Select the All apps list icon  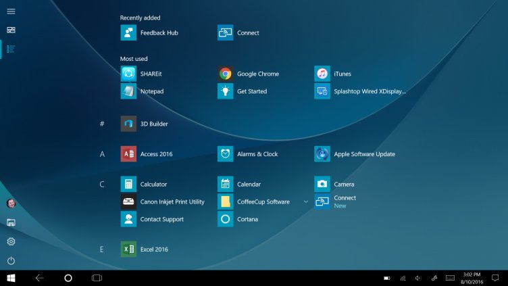tap(11, 49)
